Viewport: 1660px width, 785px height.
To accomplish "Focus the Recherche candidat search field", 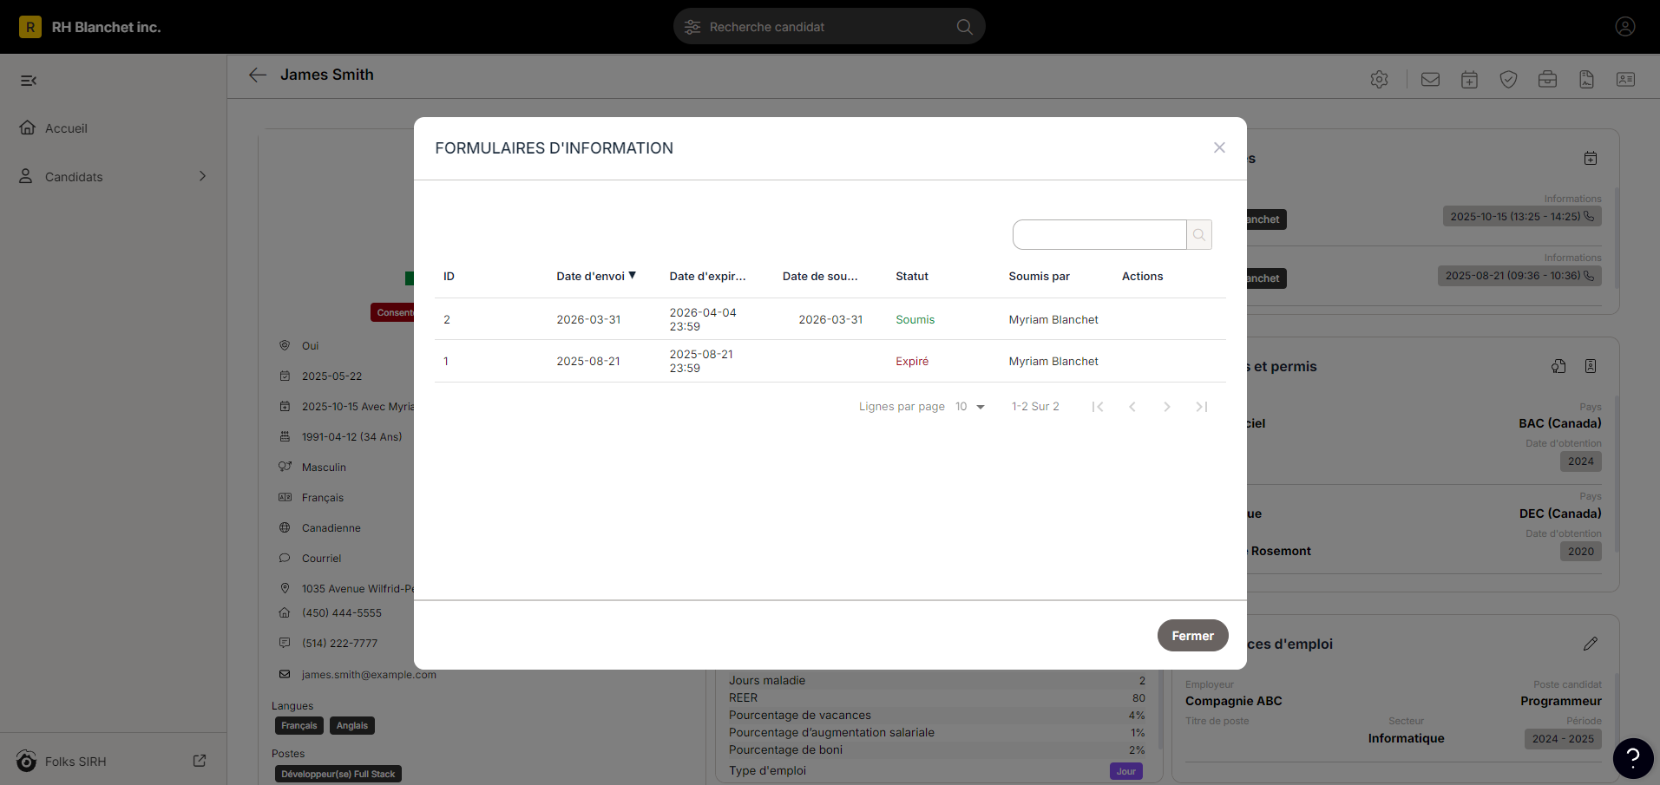I will tap(829, 27).
